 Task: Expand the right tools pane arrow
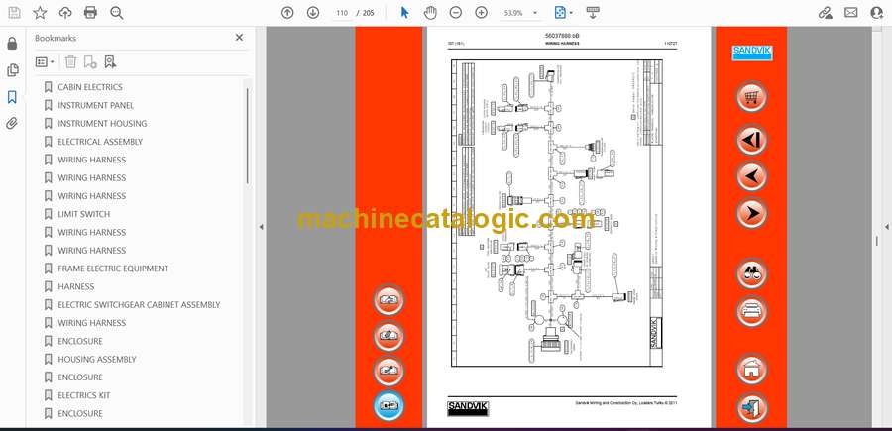886,227
